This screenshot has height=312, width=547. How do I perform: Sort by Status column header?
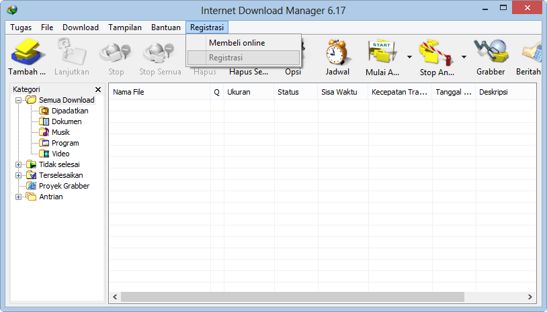click(x=296, y=92)
